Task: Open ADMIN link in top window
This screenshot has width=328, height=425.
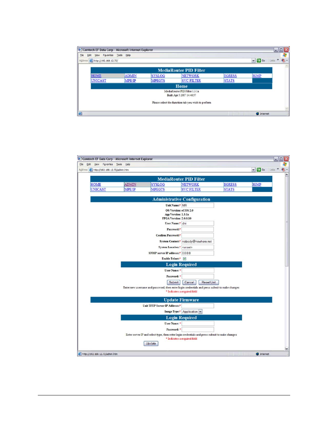Action: tap(131, 76)
